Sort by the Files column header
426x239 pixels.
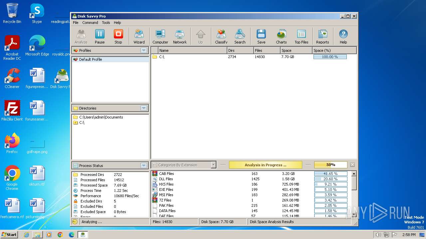267,50
